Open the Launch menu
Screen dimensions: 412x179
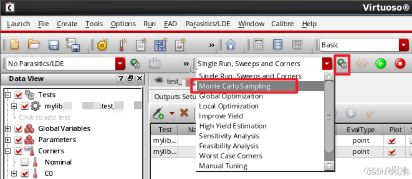[x=18, y=24]
